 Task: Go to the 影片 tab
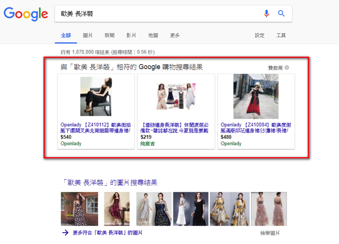131,35
